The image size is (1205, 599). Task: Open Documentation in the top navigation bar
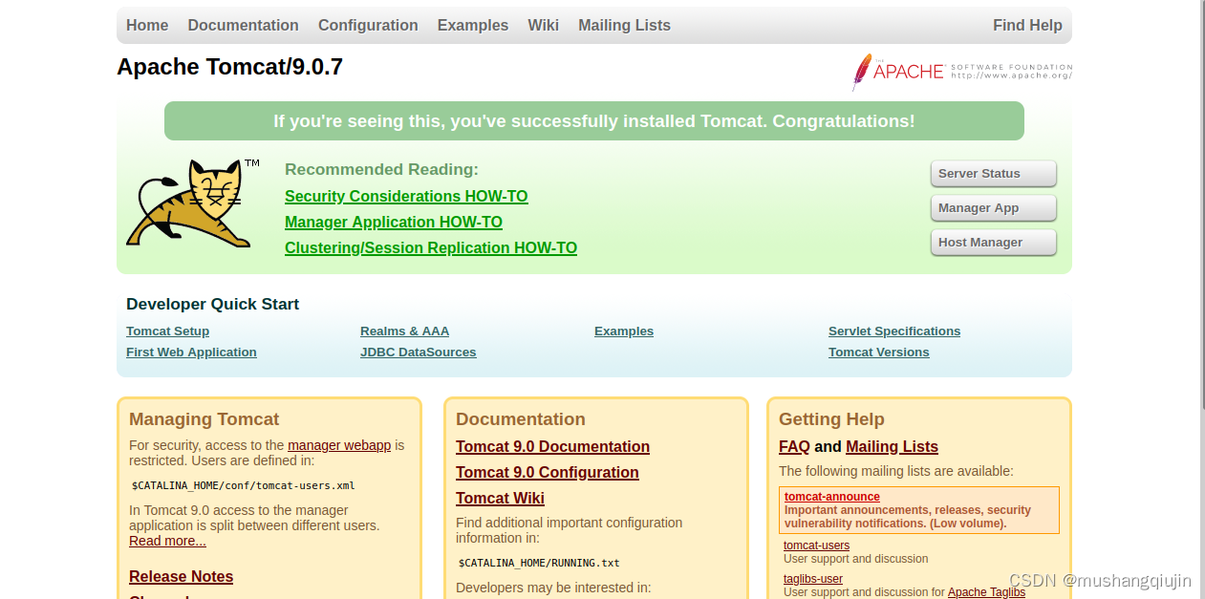point(243,26)
